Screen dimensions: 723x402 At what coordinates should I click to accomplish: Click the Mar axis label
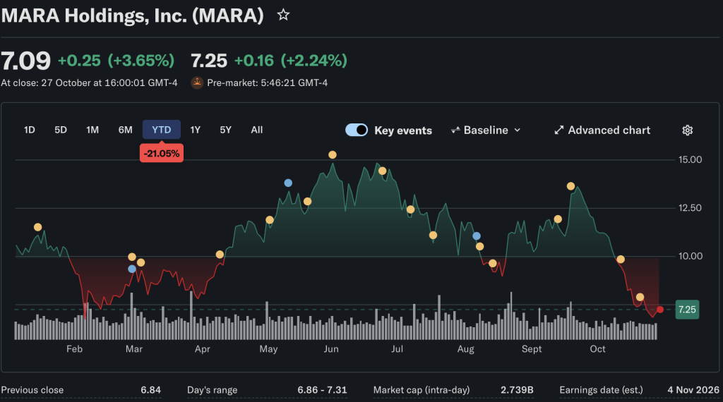click(x=134, y=349)
